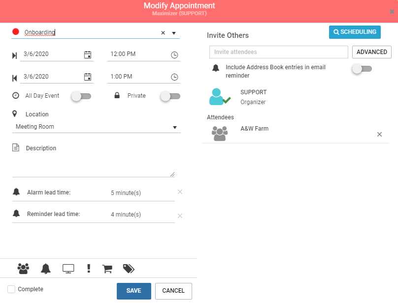Expand the subject dropdown arrow
398x303 pixels.
click(174, 33)
